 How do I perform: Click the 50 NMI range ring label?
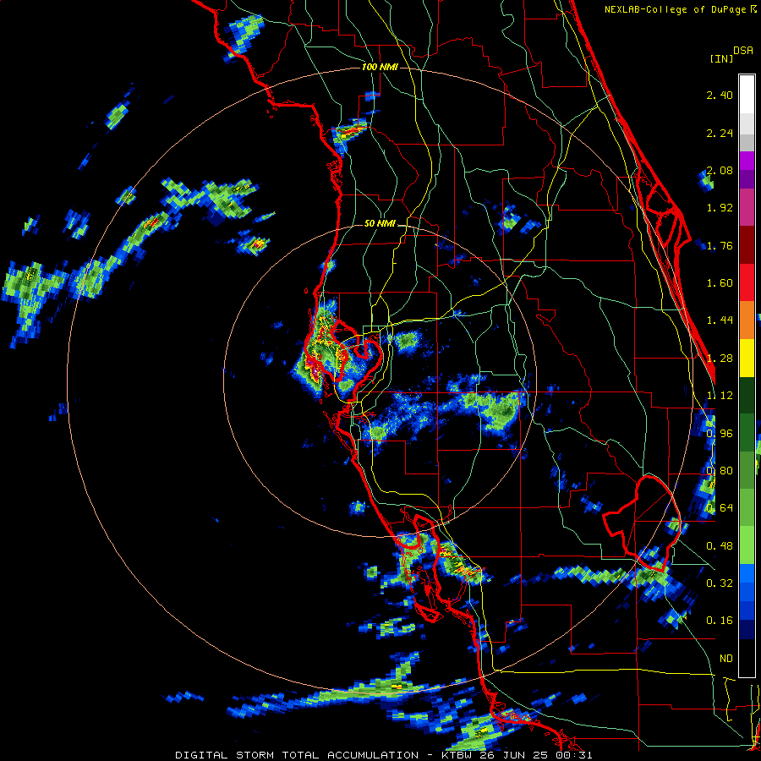click(380, 223)
